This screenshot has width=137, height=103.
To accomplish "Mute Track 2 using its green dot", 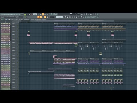I will [18, 28].
